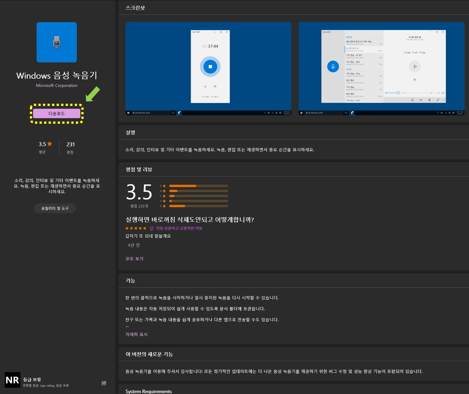Screen dimensions: 469x394
Task: Select the 유틸리티 및 도구 category
Action: (55, 208)
